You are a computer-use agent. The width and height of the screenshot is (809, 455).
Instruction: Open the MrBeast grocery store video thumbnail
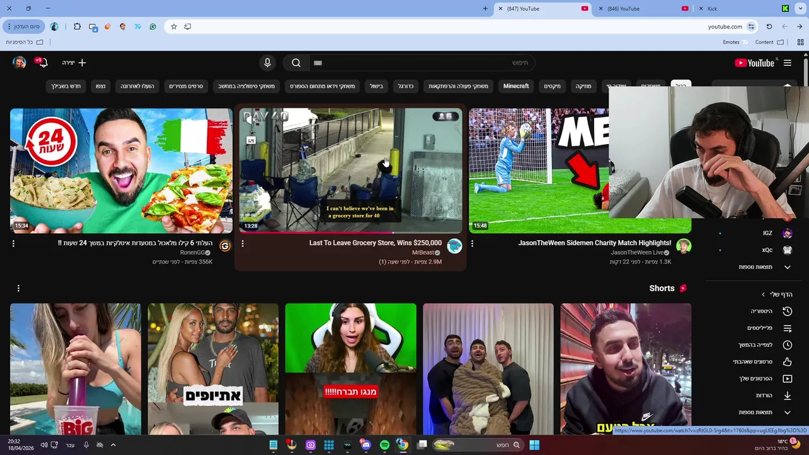(351, 171)
